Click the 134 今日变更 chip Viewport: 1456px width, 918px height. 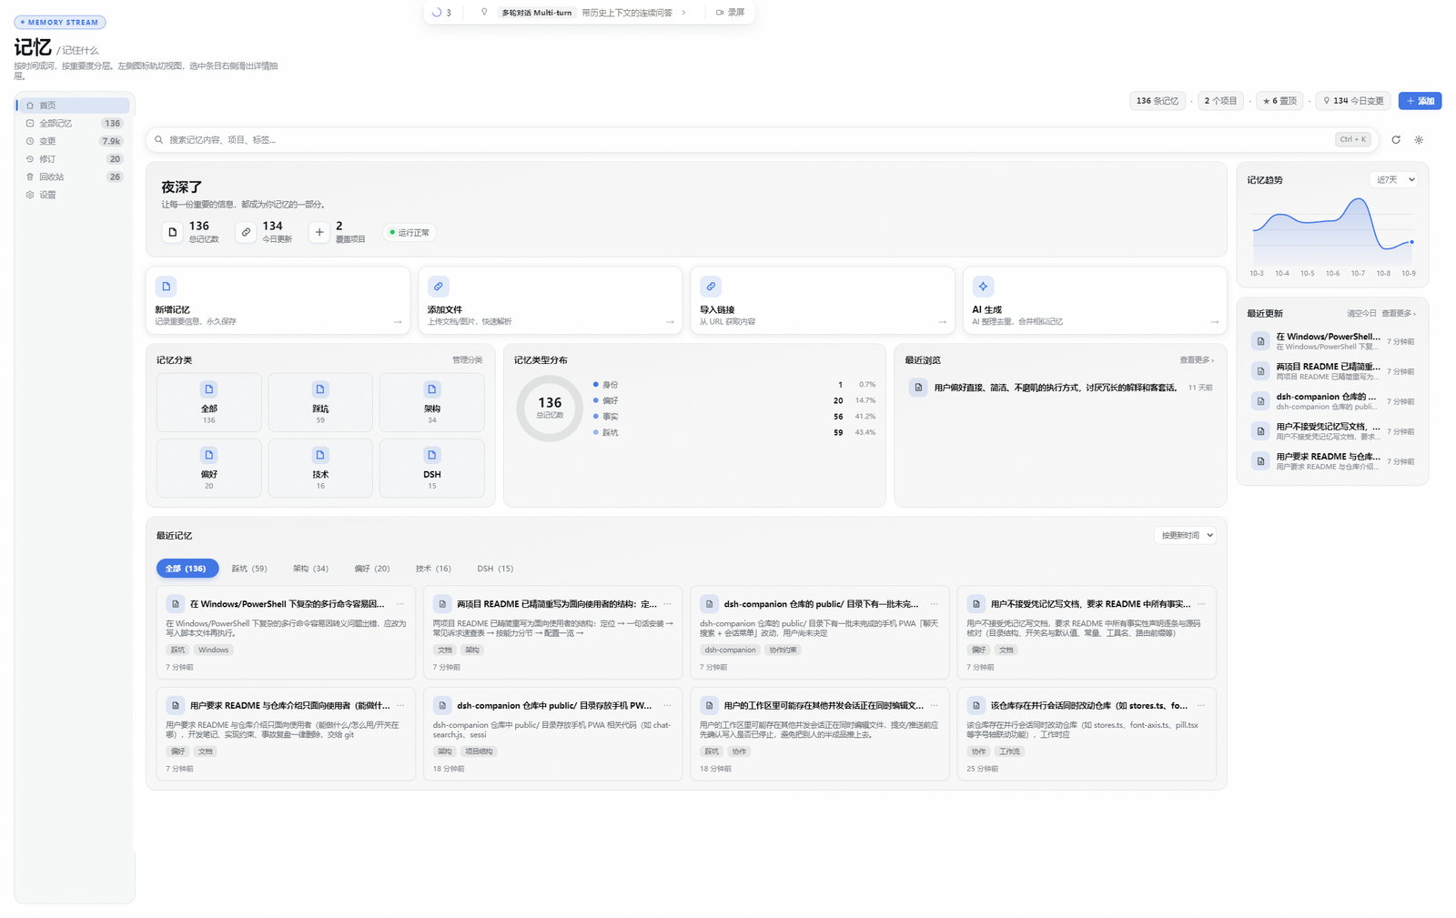tap(1353, 101)
